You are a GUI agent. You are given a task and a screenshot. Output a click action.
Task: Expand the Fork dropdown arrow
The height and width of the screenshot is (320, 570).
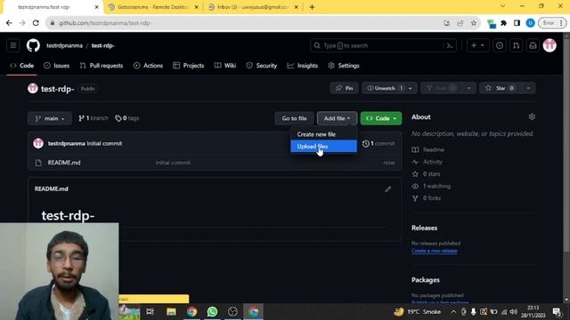tap(469, 88)
